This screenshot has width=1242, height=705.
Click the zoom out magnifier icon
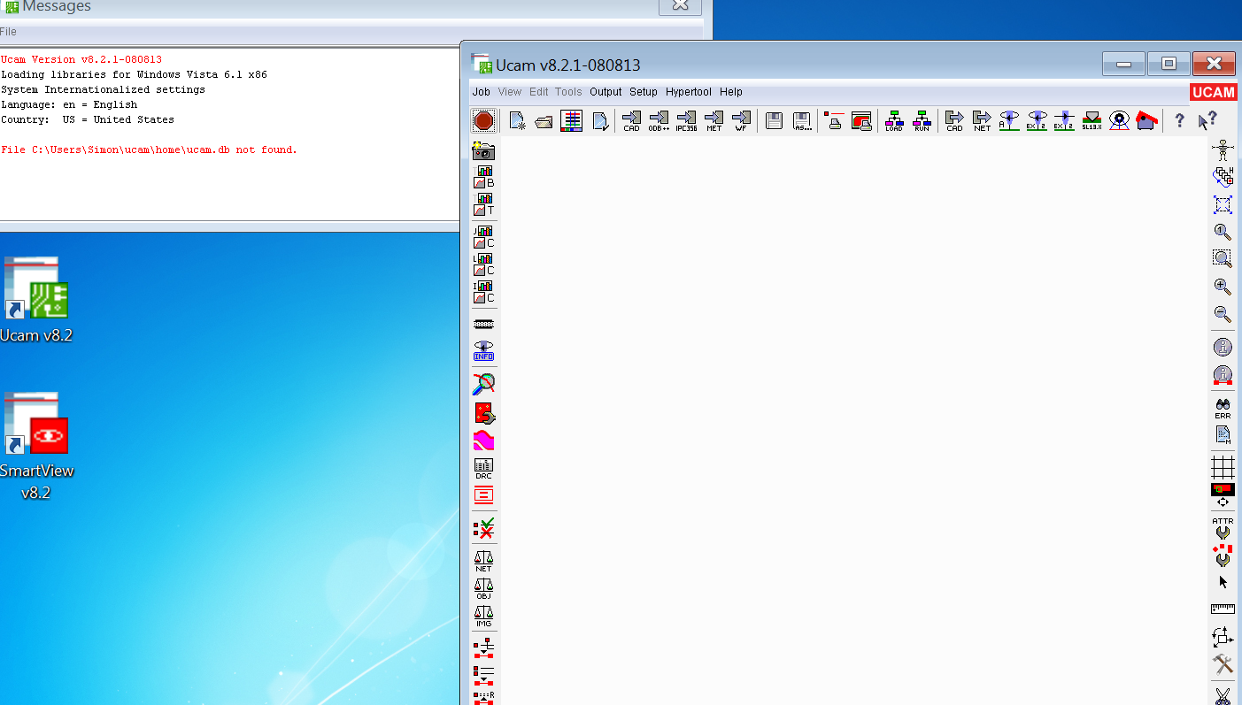coord(1223,314)
